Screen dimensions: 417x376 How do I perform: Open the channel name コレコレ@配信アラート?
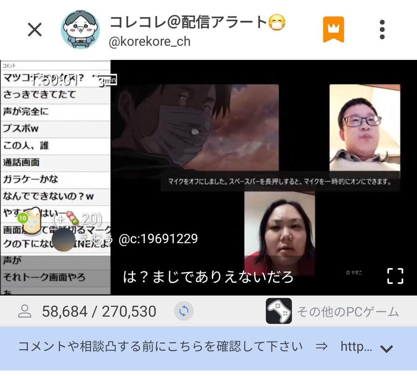[197, 22]
